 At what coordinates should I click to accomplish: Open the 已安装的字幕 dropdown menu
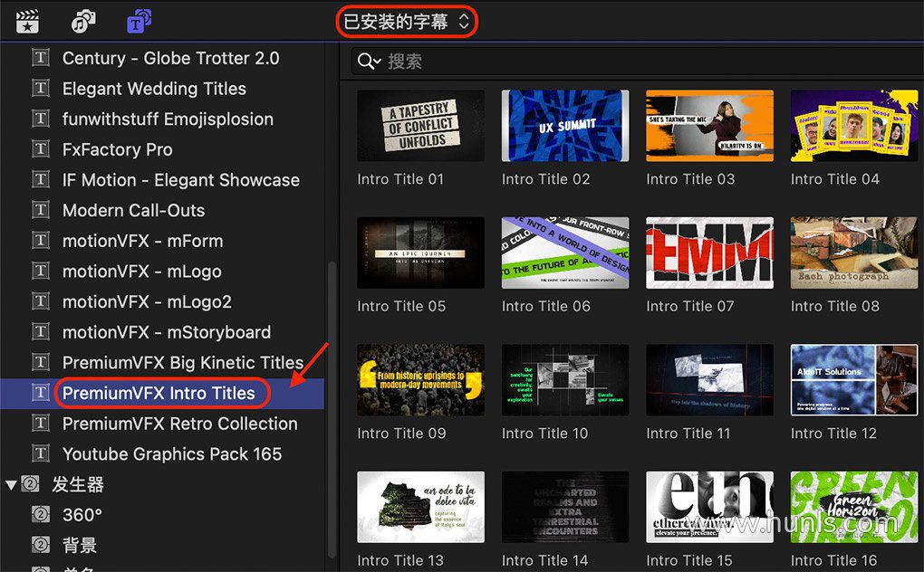[407, 22]
